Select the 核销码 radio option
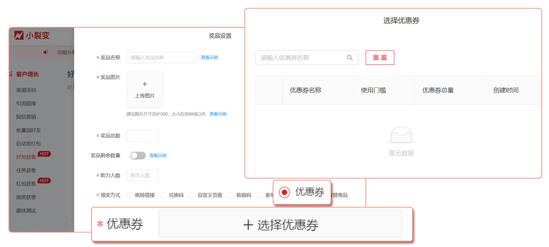 [231, 195]
